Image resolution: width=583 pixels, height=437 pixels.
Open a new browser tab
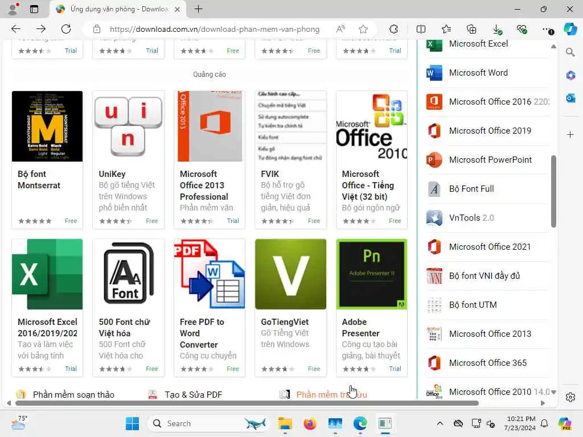[199, 9]
